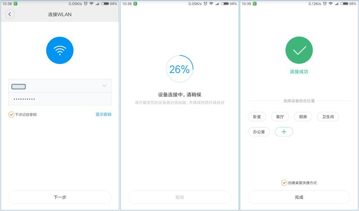Viewport: 359px width, 211px height.
Task: Click the back arrow on 连接WLAN screen
Action: click(x=10, y=14)
